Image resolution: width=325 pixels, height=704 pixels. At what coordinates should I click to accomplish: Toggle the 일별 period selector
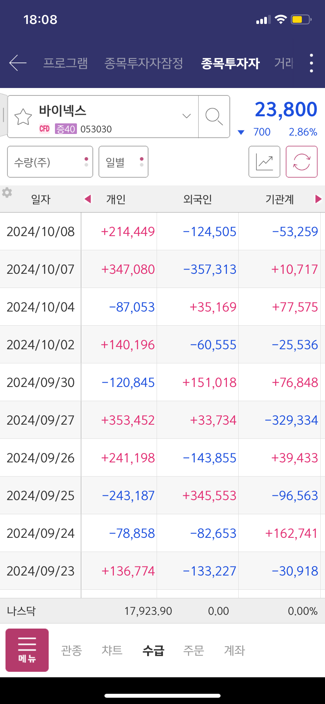123,162
